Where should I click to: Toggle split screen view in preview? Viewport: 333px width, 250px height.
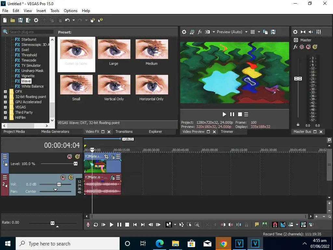pyautogui.click(x=207, y=32)
